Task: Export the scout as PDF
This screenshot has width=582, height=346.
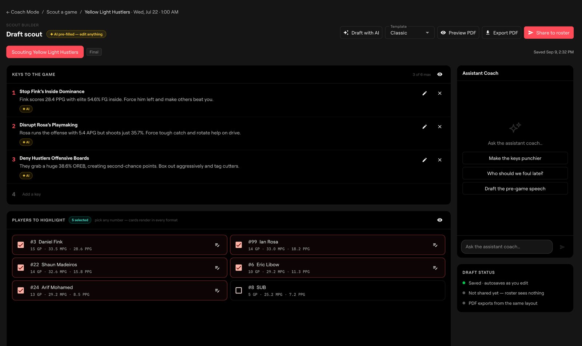Action: [502, 32]
